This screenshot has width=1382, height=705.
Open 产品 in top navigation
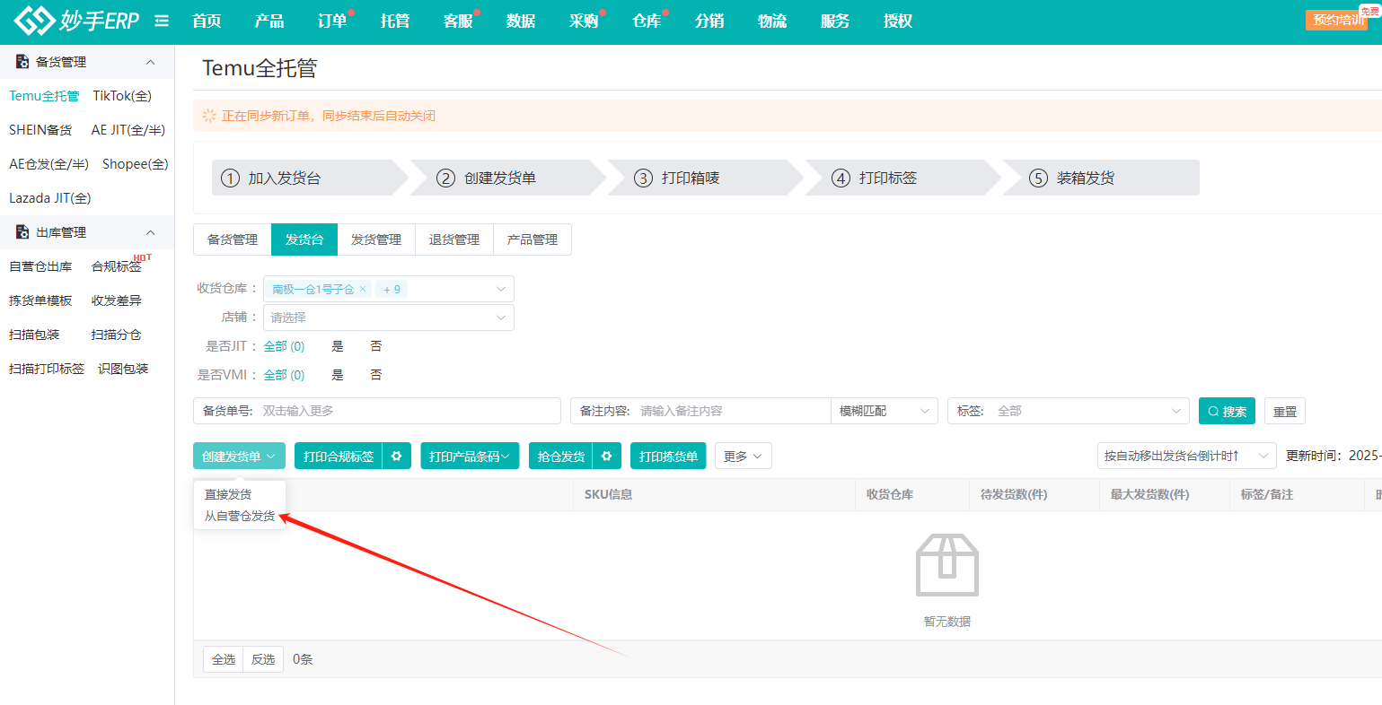269,21
